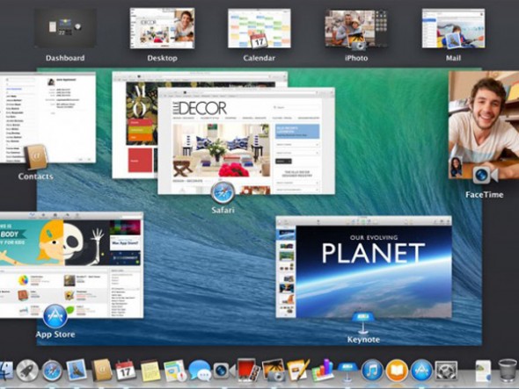
Task: Open Pages icon in the Dock
Action: point(298,371)
